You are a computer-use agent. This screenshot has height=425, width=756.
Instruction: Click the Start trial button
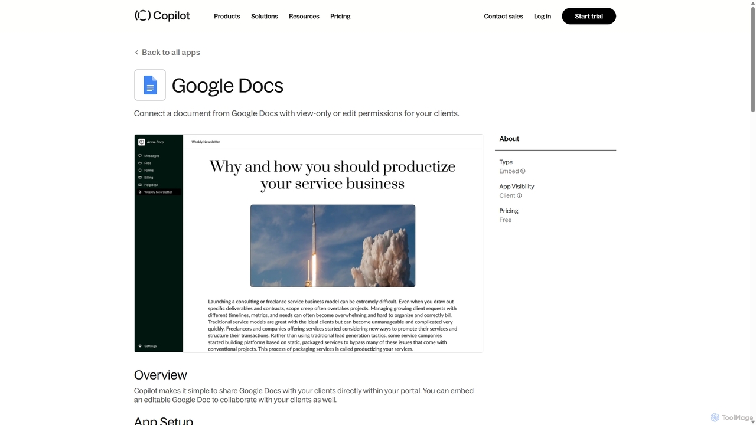(x=589, y=16)
